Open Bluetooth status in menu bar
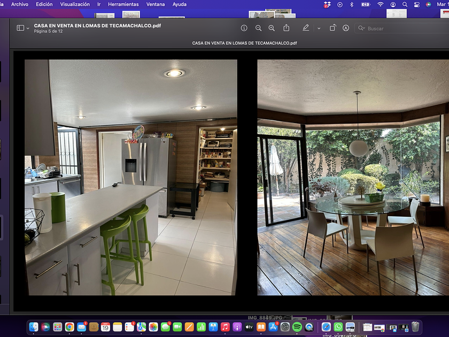Image resolution: width=449 pixels, height=337 pixels. pos(352,4)
